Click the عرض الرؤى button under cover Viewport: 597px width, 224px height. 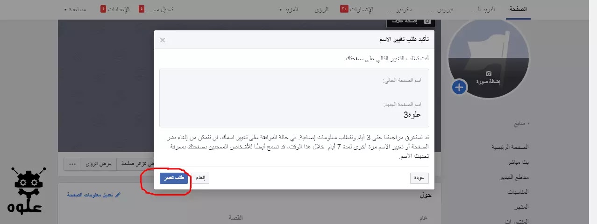pyautogui.click(x=99, y=164)
